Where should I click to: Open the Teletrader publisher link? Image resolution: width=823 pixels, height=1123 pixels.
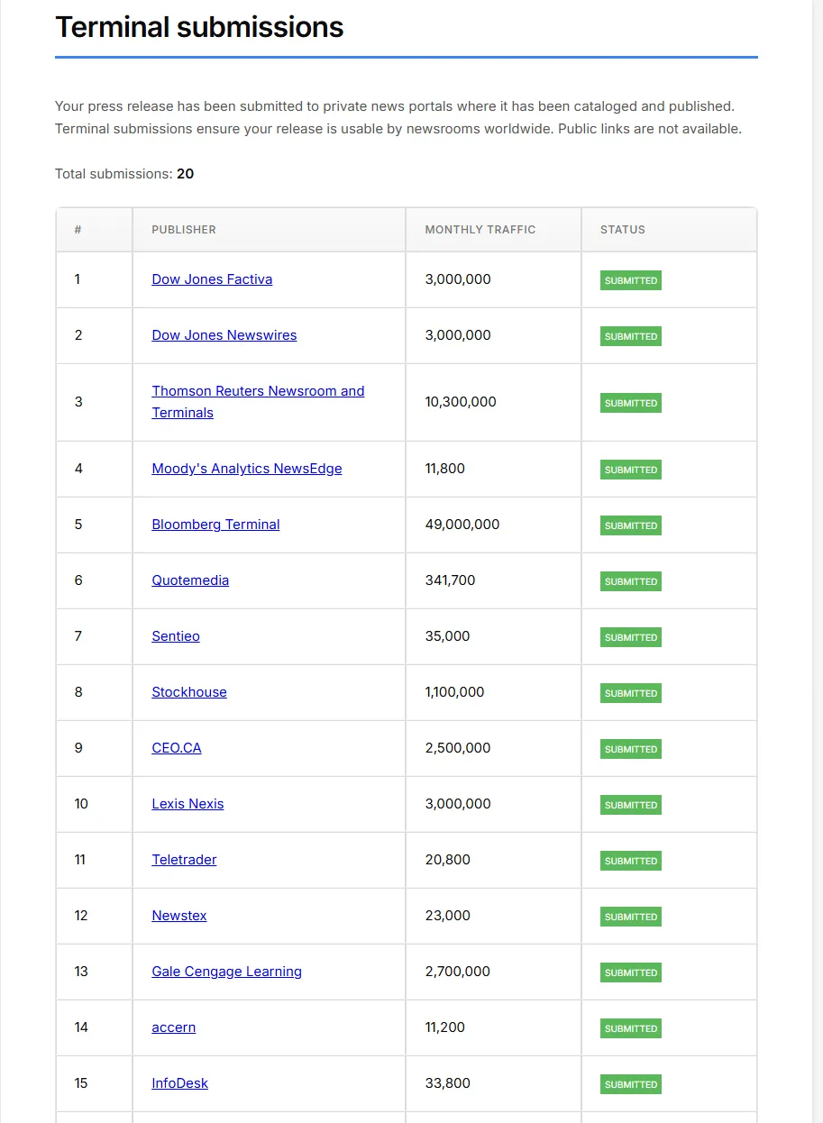(184, 860)
